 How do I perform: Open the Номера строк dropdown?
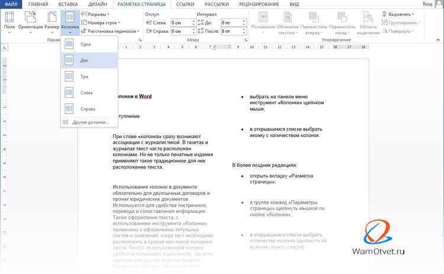(101, 22)
